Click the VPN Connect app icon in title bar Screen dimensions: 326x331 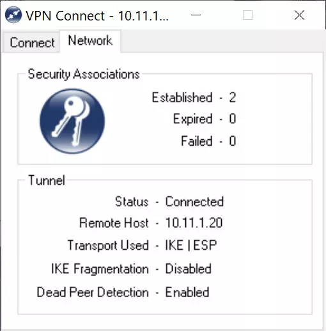pos(13,15)
